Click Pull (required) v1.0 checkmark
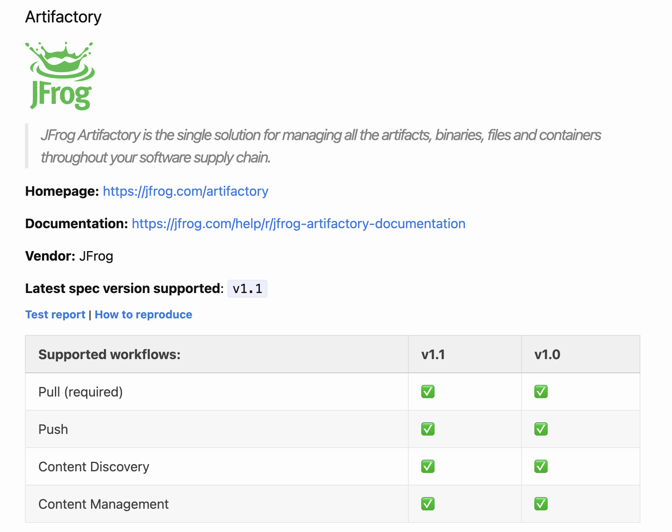 (541, 392)
